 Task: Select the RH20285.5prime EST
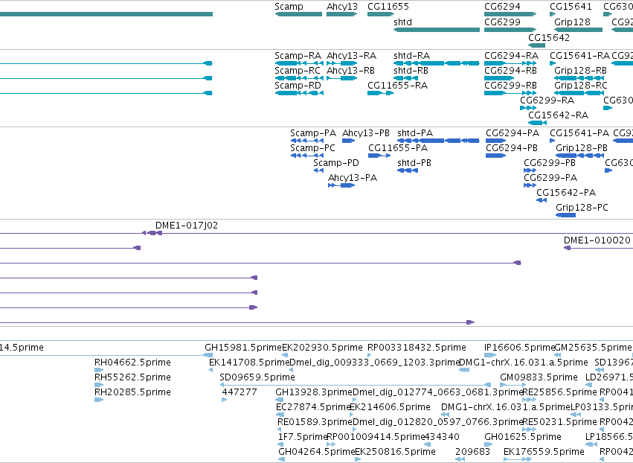99,400
